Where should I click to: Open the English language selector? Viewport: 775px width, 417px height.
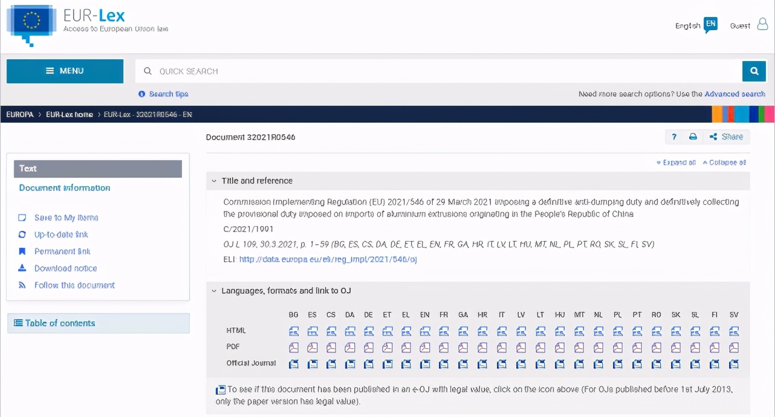(x=696, y=25)
